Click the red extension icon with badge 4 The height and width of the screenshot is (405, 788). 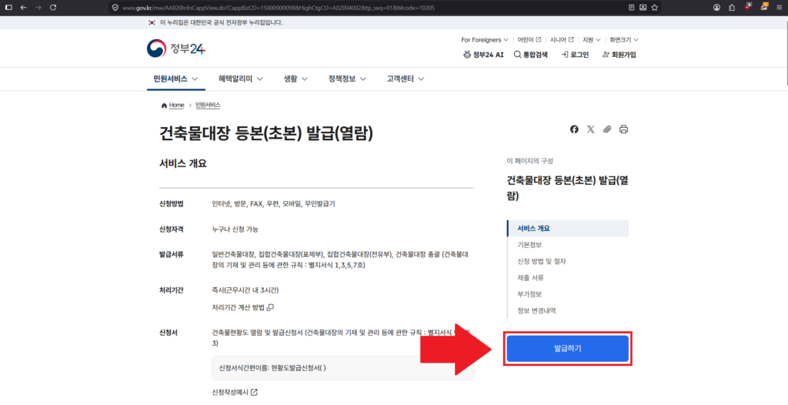pos(748,7)
